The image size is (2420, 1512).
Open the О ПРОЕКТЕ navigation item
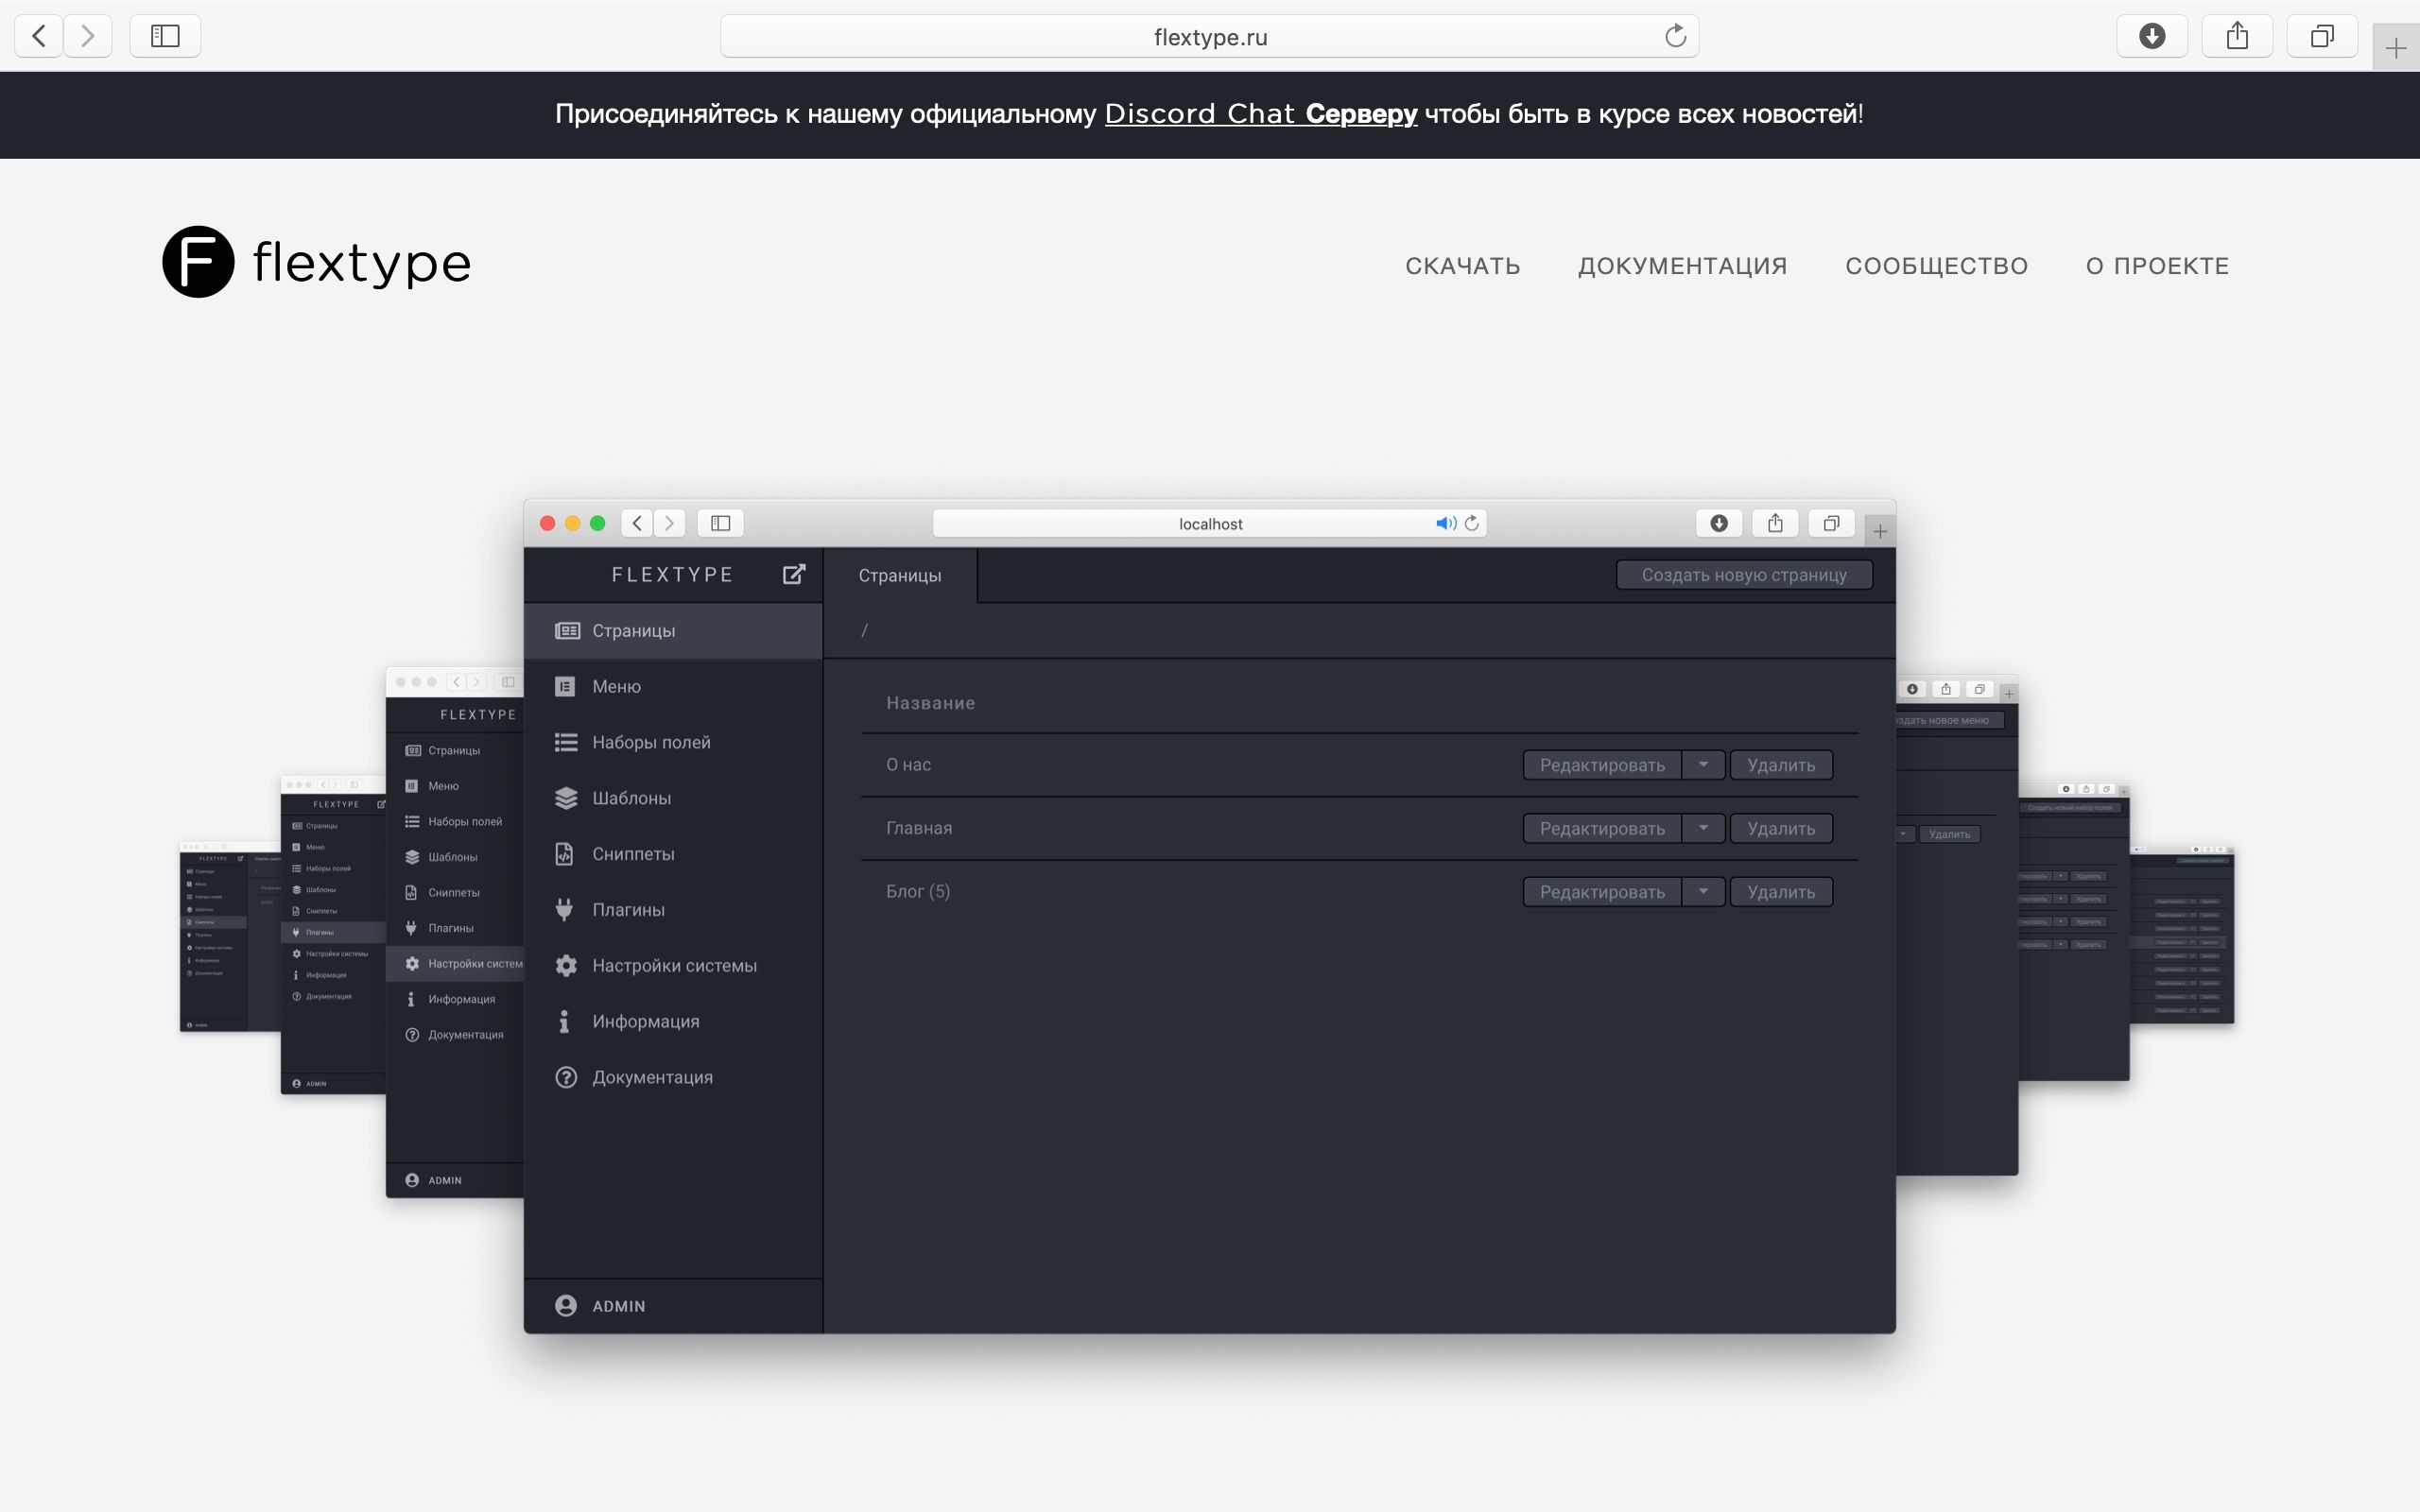(2157, 266)
